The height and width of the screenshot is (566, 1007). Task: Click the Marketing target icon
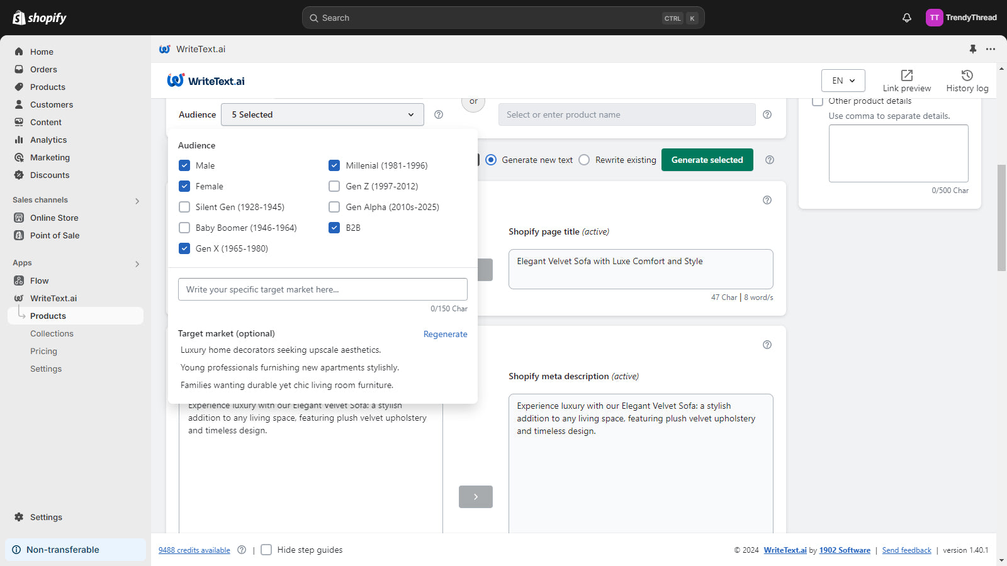[x=19, y=157]
